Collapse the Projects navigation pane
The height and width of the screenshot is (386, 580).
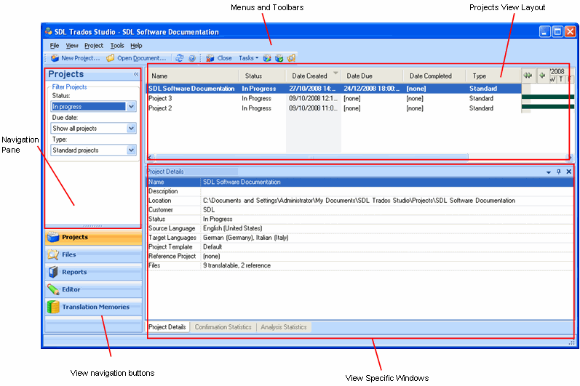click(x=136, y=74)
